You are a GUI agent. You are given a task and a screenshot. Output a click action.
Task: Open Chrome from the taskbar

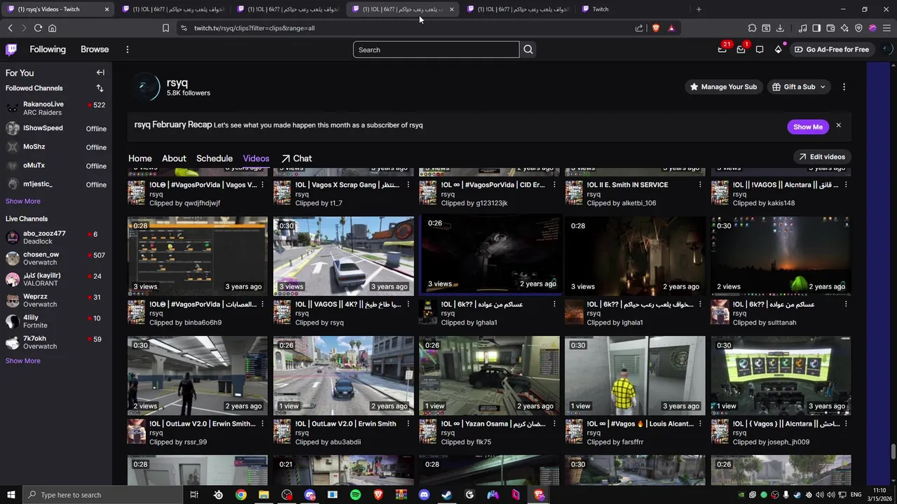241,495
